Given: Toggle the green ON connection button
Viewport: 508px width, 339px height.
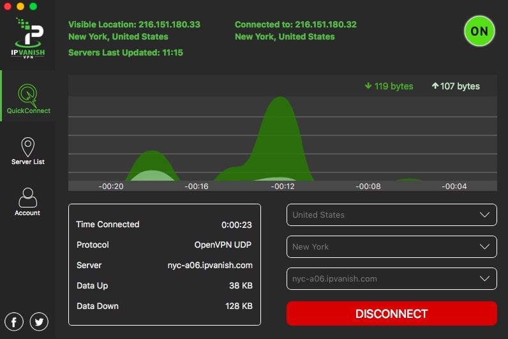Looking at the screenshot, I should coord(479,31).
